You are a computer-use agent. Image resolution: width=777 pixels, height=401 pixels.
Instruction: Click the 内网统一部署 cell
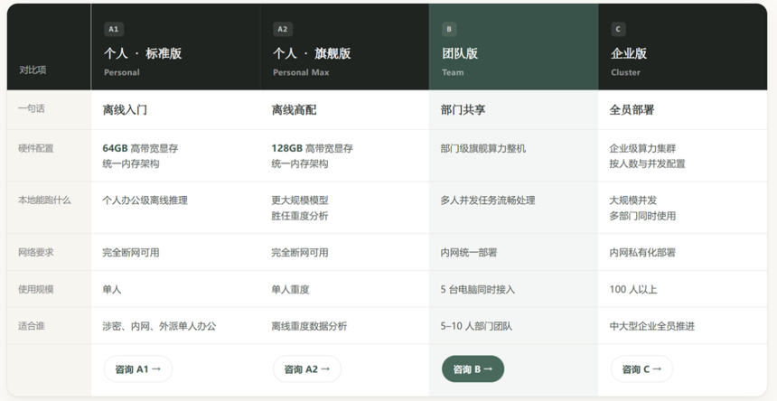tap(469, 253)
